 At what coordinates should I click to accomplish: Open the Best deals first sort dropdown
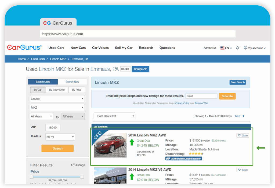click(114, 116)
